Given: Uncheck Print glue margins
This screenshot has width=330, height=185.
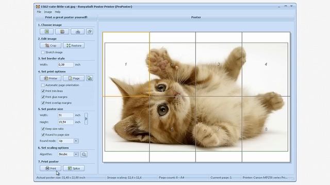Looking at the screenshot, I should [x=43, y=97].
